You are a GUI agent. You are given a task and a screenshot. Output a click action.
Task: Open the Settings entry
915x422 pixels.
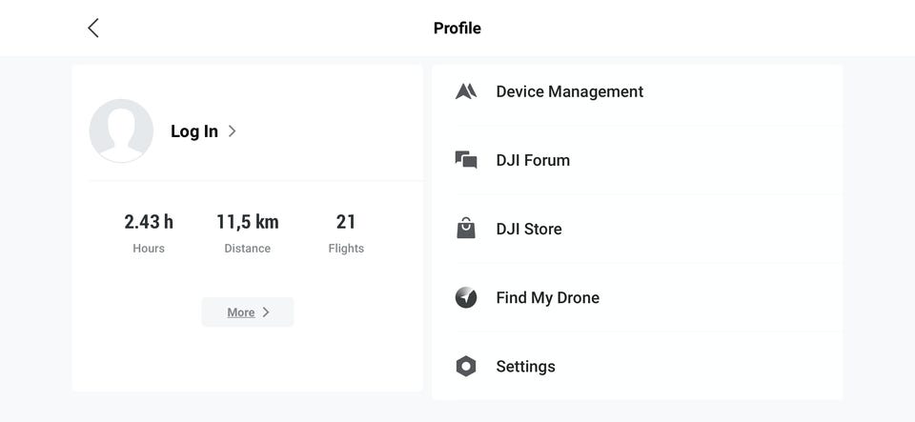click(638, 366)
